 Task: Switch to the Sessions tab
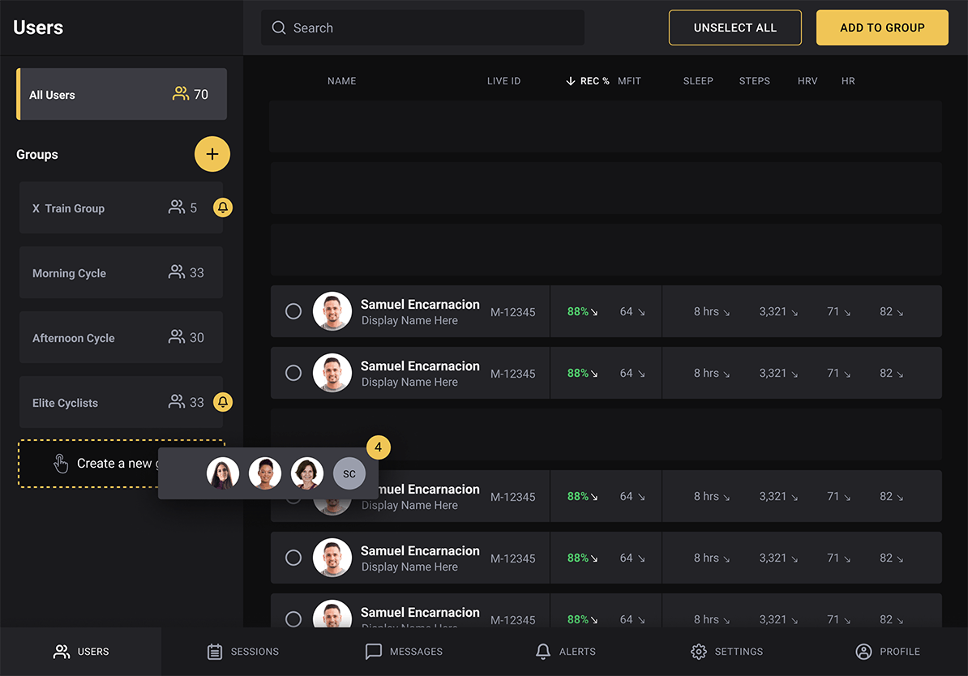click(243, 652)
